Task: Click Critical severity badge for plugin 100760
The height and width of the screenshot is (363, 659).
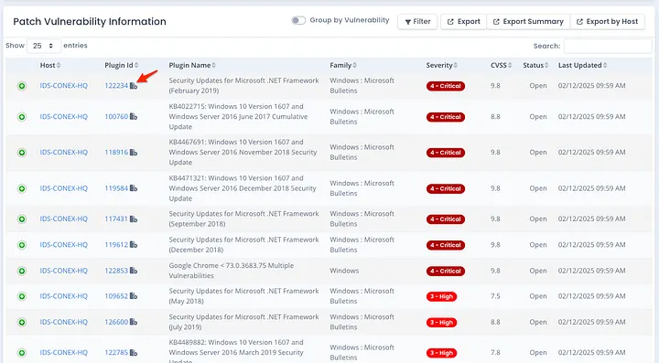Action: pos(446,117)
